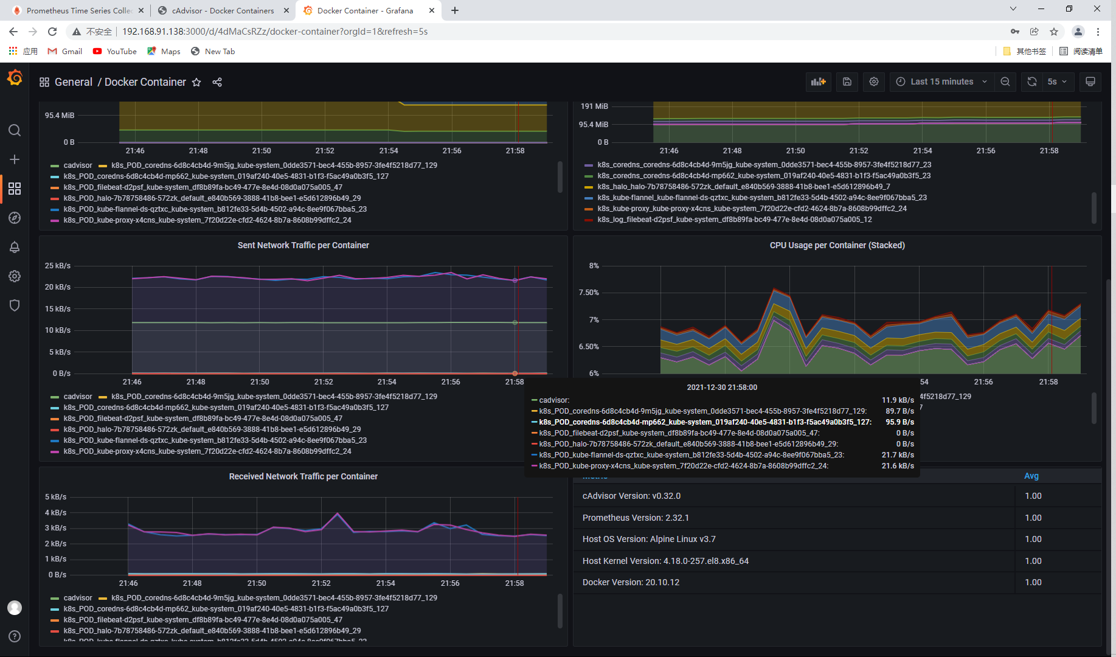The width and height of the screenshot is (1116, 657).
Task: Open the New Tab bookmark
Action: [213, 52]
